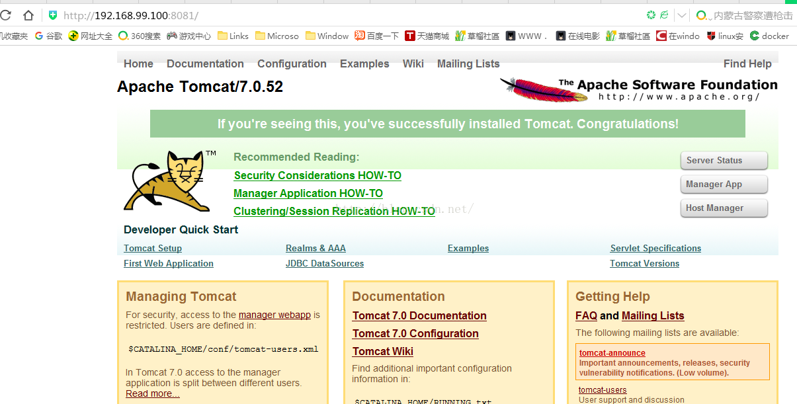The height and width of the screenshot is (404, 797).
Task: Open the 在线电影 bookmark
Action: click(x=577, y=36)
